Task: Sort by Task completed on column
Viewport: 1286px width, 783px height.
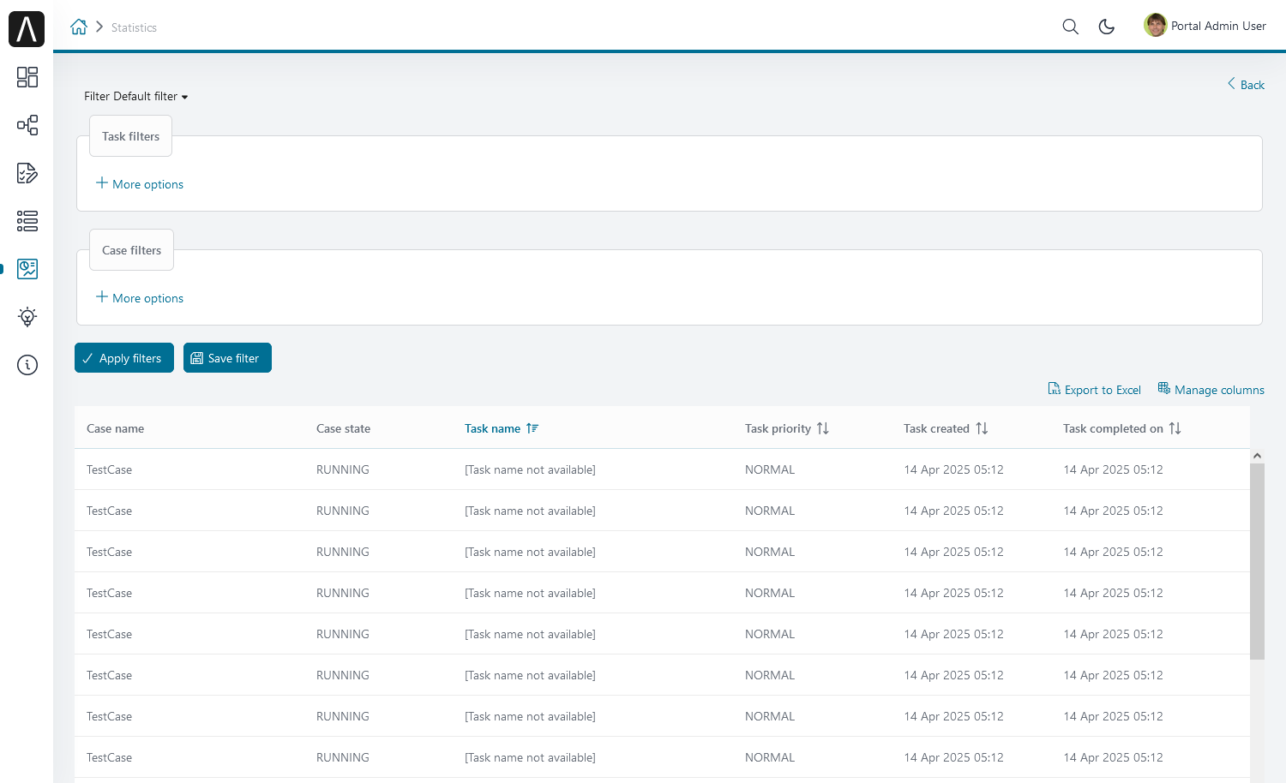Action: click(1122, 428)
